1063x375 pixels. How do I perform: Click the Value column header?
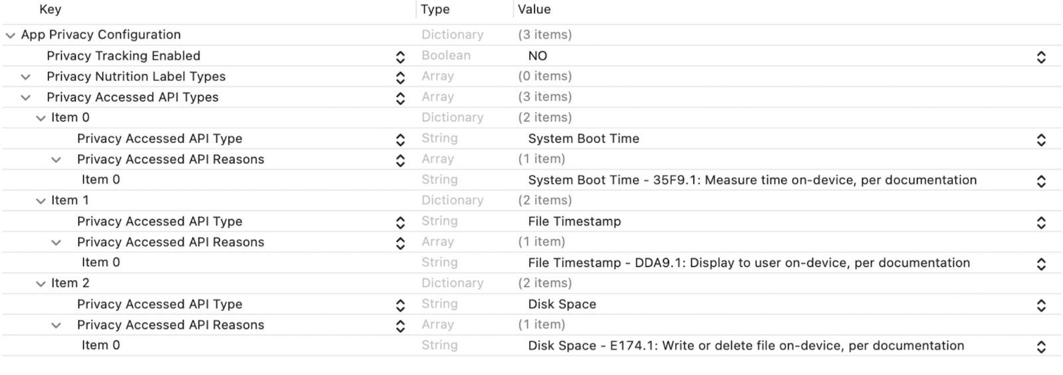[x=534, y=9]
